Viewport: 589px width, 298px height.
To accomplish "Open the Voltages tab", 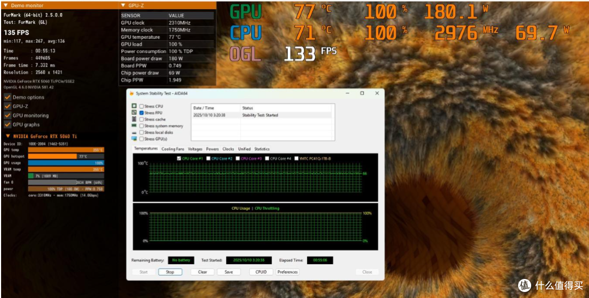I will click(195, 149).
